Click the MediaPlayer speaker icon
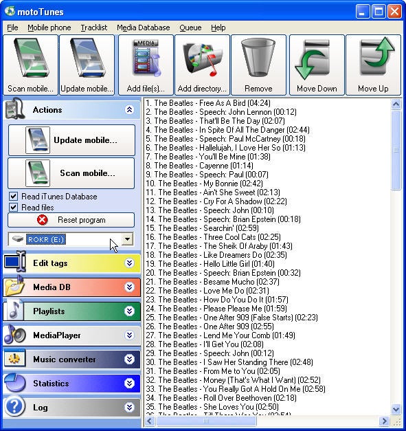 (15, 334)
